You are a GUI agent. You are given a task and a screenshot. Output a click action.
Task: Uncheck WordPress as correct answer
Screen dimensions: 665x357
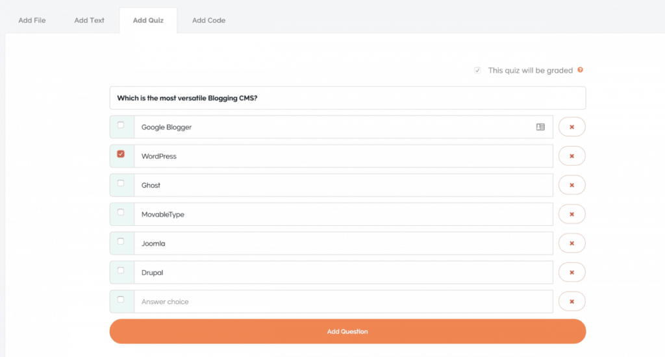(x=121, y=154)
